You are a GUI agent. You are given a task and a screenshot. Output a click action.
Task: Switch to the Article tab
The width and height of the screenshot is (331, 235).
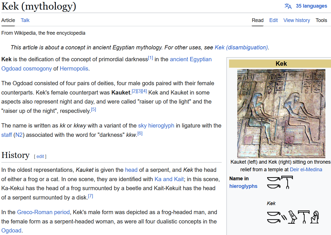(8, 20)
